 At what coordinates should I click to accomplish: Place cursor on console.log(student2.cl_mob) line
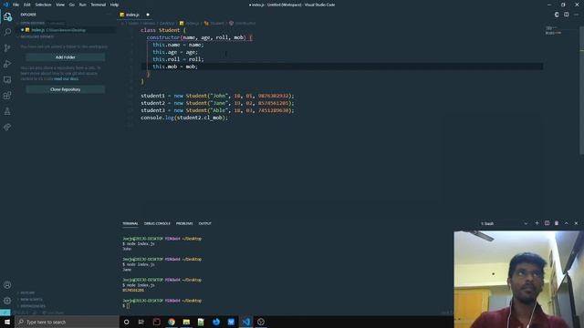(184, 118)
